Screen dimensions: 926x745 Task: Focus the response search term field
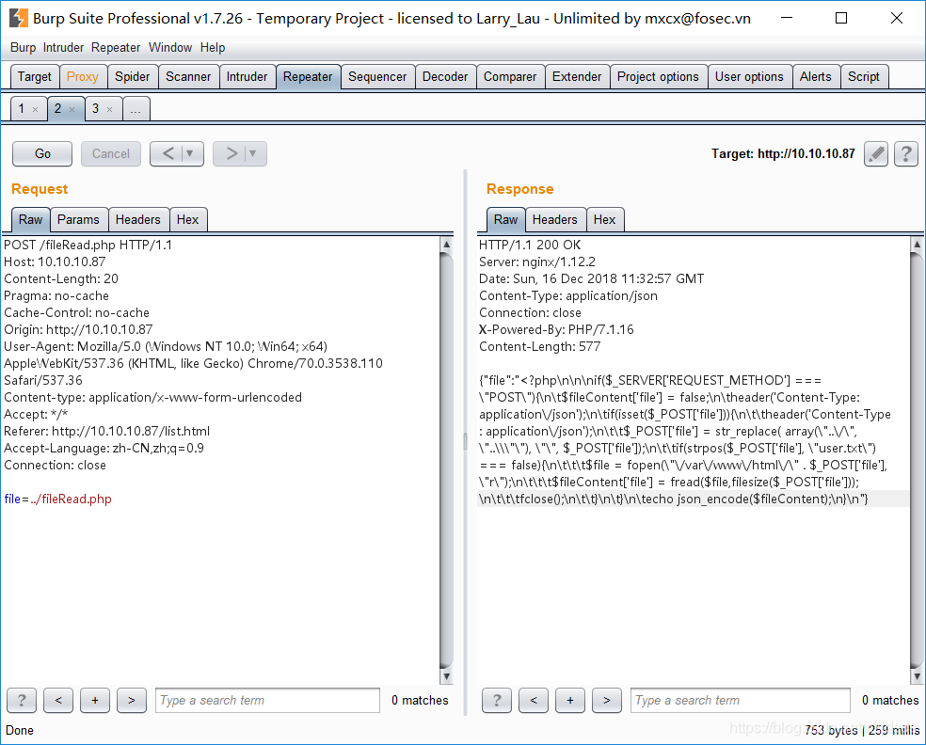point(741,700)
